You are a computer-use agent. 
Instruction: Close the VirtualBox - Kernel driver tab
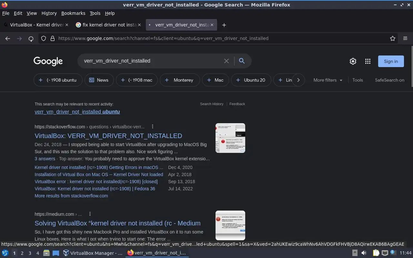67,25
